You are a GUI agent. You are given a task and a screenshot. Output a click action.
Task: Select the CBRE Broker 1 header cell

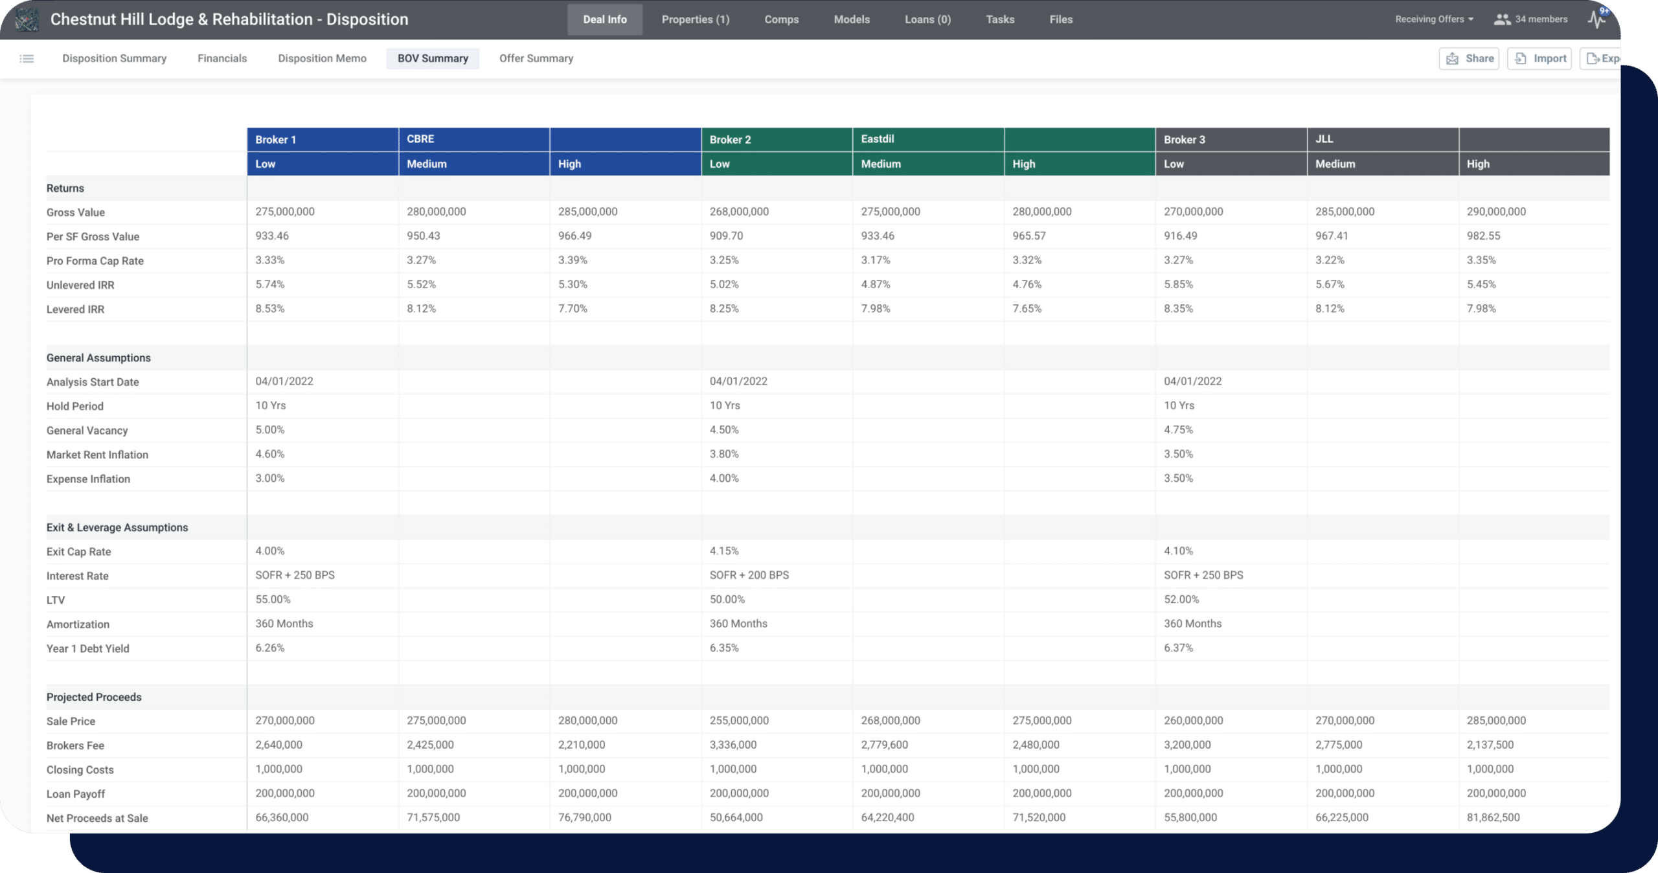coord(474,139)
